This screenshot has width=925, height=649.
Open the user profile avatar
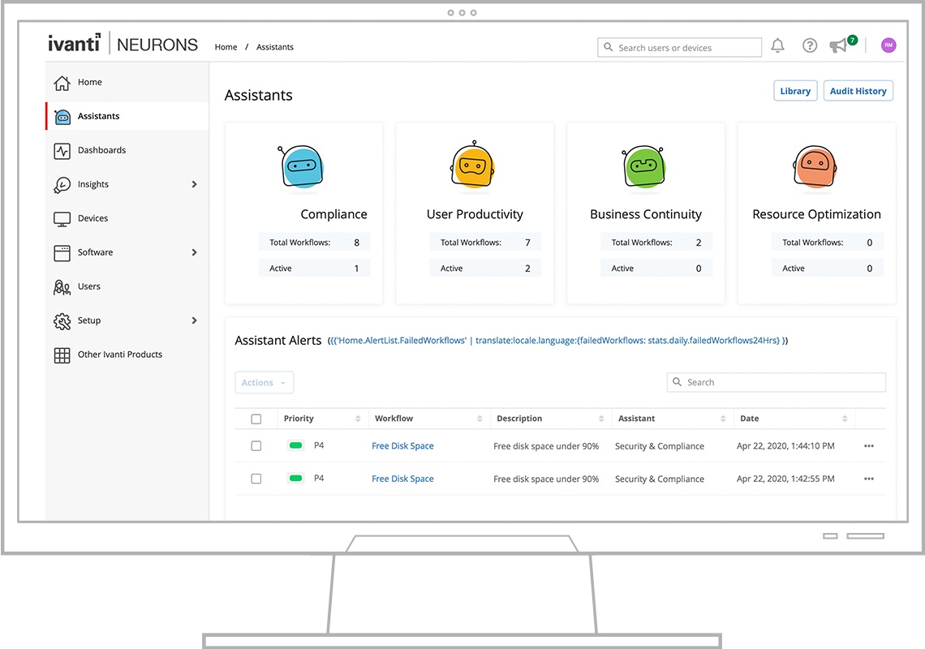tap(888, 46)
